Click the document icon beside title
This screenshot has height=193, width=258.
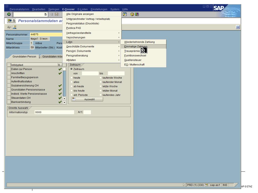[14, 21]
